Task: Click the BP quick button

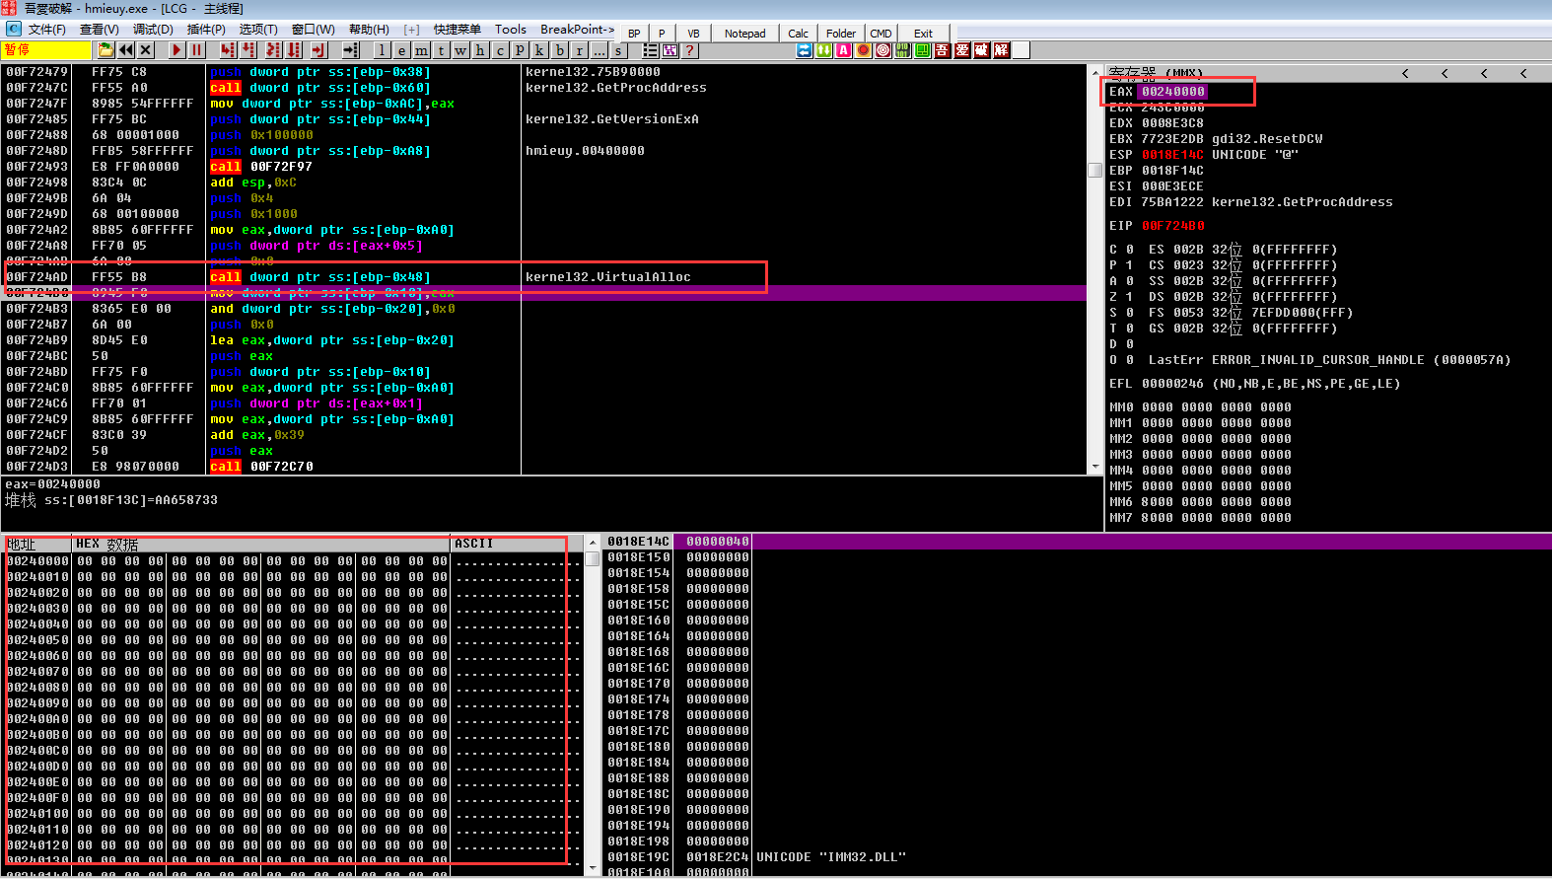Action: [x=634, y=34]
